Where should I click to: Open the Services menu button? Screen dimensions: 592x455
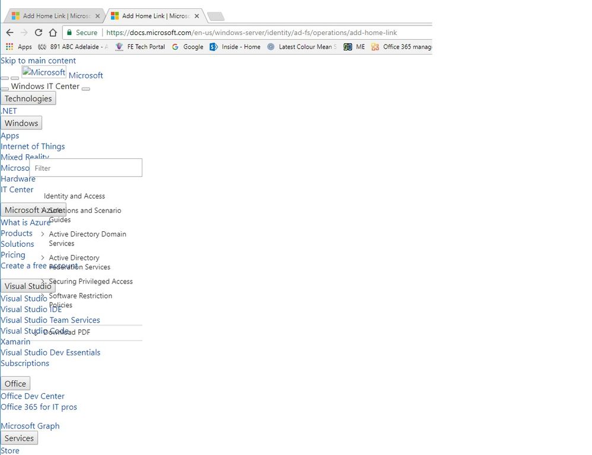coord(19,438)
